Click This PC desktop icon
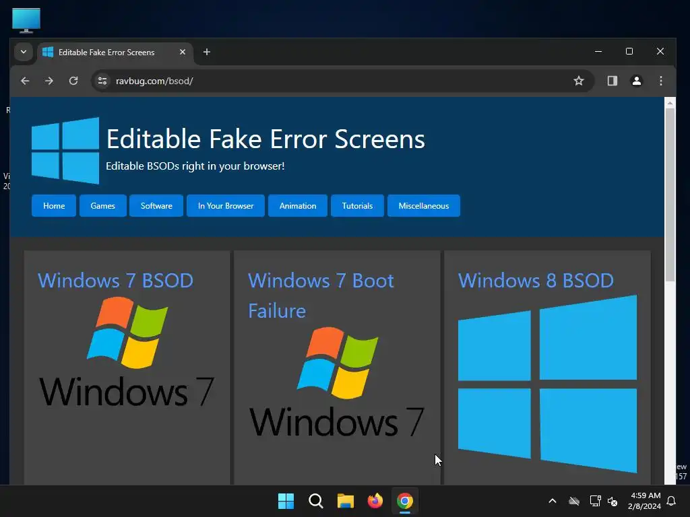Screen dimensions: 690x517 (x=26, y=20)
